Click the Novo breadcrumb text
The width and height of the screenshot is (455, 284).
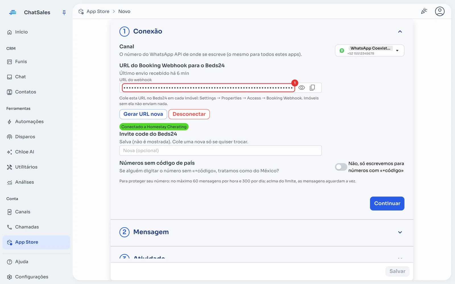[124, 11]
